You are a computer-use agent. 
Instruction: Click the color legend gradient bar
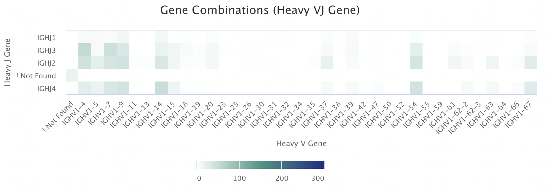260,165
